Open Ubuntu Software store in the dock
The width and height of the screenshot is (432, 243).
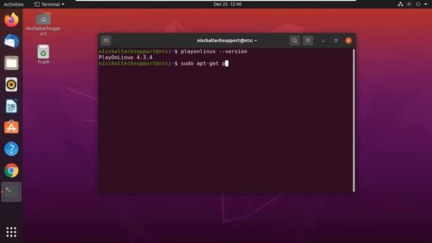click(11, 128)
